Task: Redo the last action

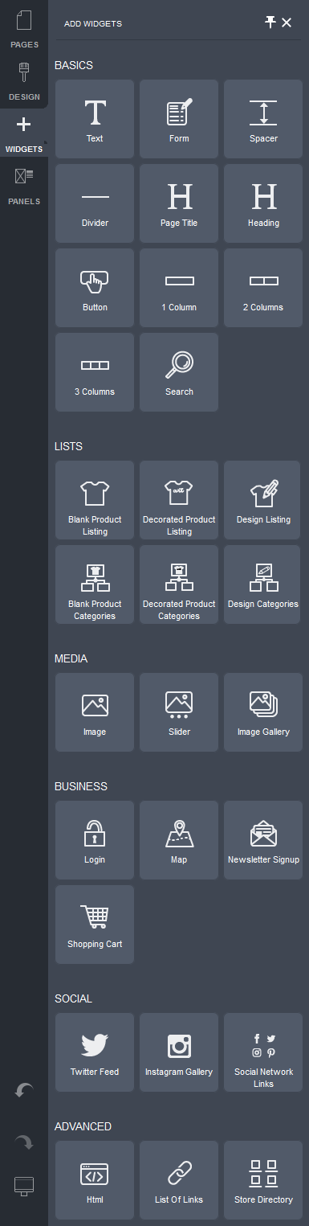Action: 24,1142
